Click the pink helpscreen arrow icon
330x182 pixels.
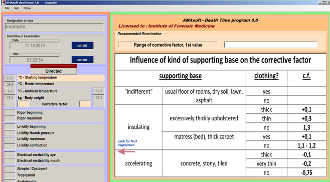[x=126, y=151]
